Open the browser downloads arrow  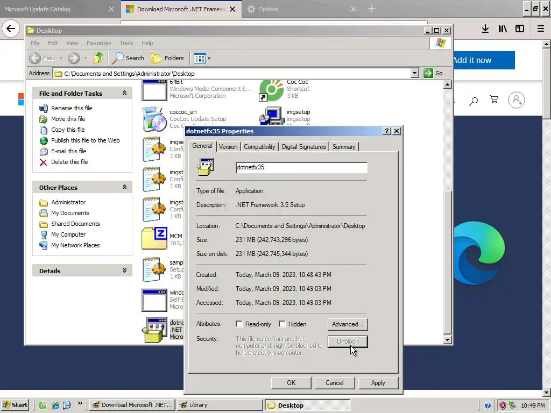coord(485,29)
